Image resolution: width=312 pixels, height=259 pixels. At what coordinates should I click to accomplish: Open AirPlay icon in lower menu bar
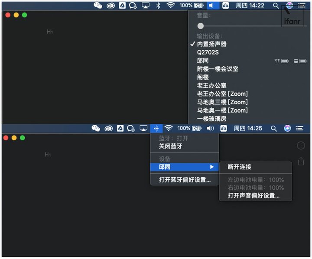(143, 128)
